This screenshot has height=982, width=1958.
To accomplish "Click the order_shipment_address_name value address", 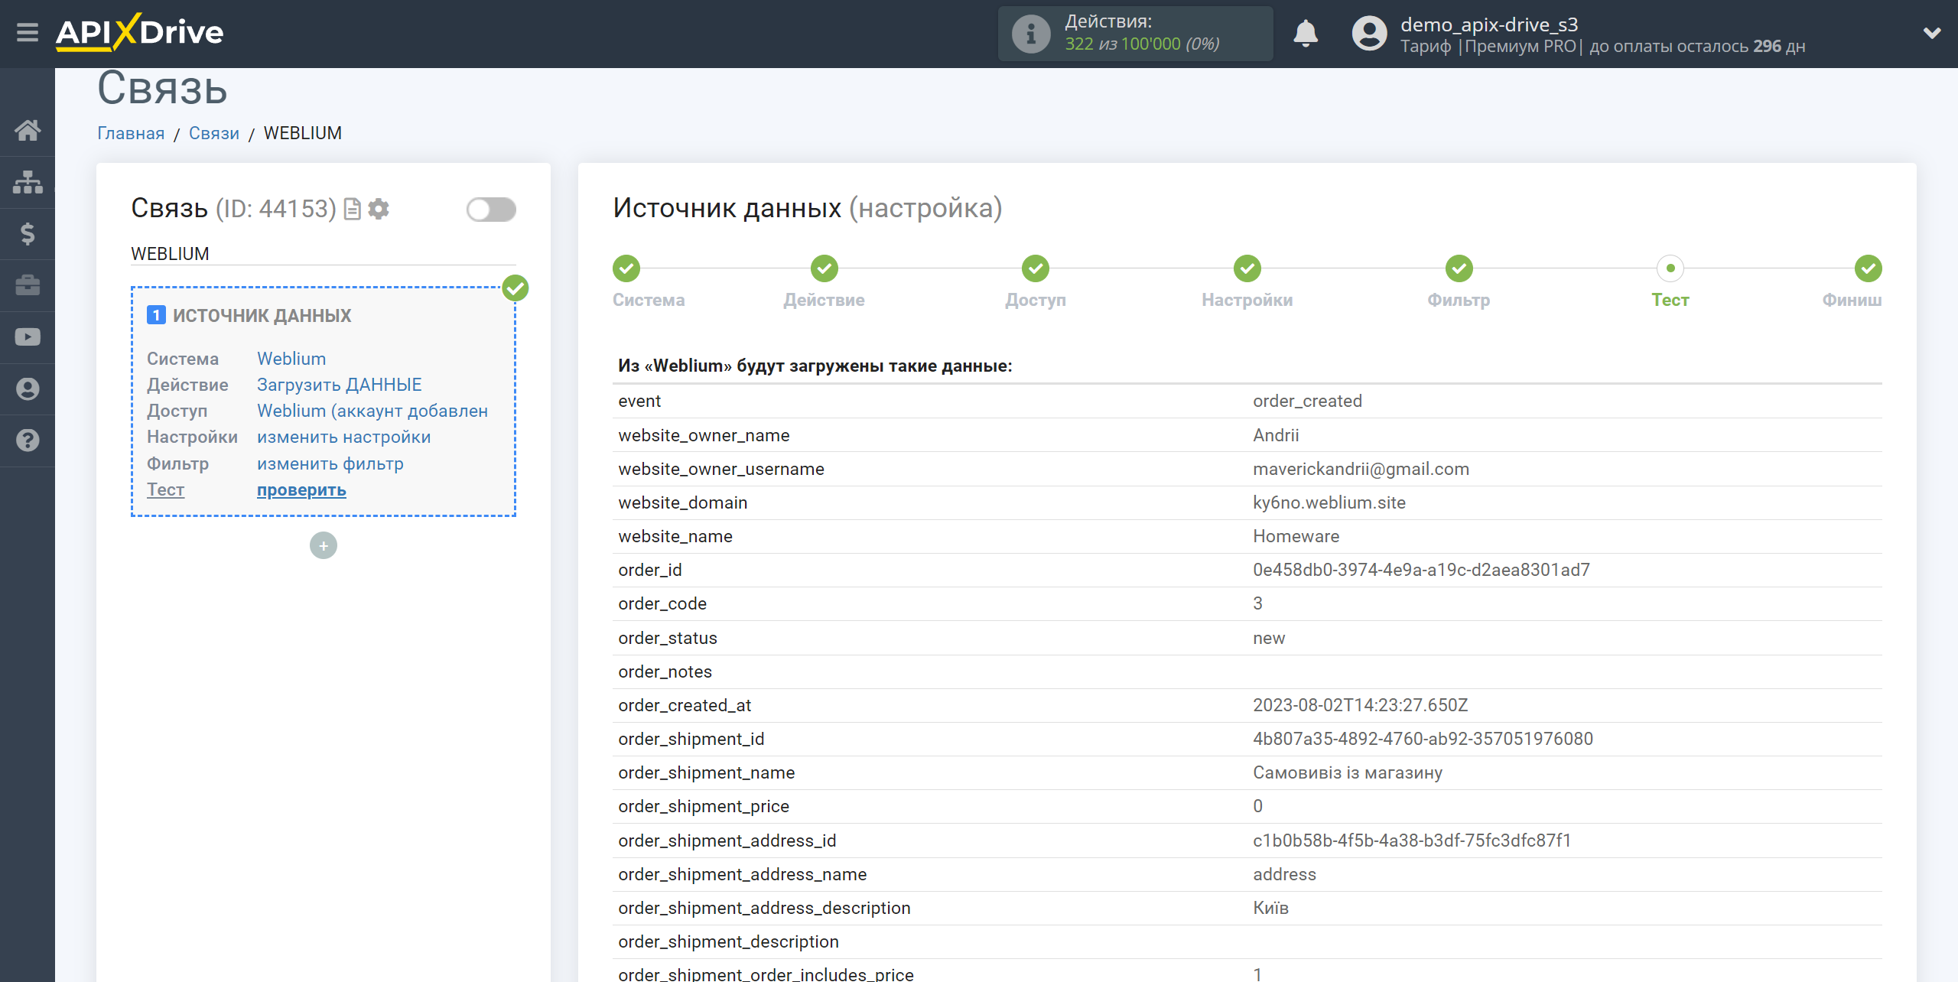I will [1284, 874].
